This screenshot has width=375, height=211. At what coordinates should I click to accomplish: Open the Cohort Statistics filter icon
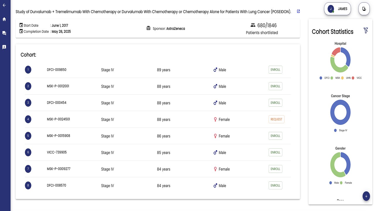366,30
